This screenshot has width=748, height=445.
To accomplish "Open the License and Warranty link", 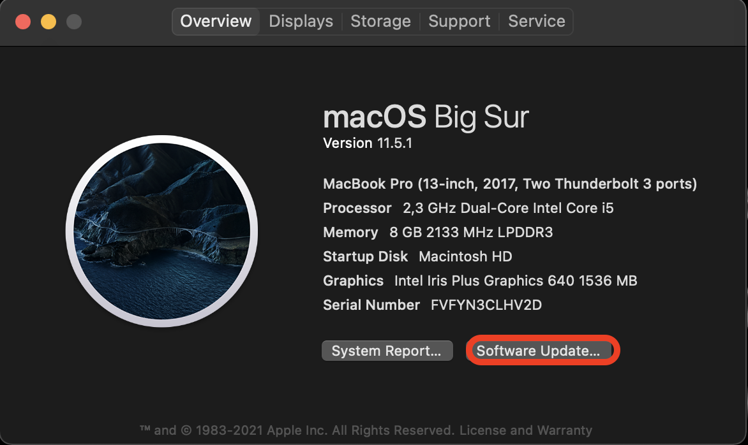I will [526, 430].
